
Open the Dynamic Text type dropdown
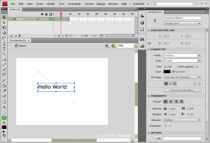point(182,23)
